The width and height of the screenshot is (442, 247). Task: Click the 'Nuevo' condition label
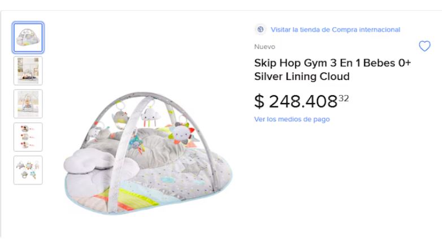pyautogui.click(x=265, y=47)
